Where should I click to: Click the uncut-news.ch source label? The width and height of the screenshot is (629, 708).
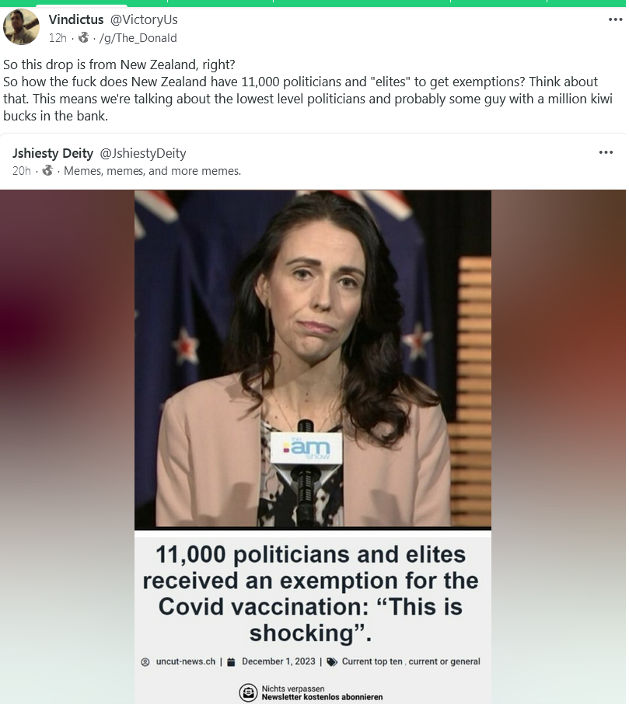(x=186, y=661)
